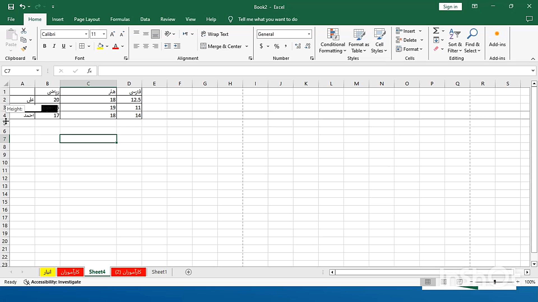The width and height of the screenshot is (538, 302).
Task: Open the font name Calibri dropdown
Action: [x=86, y=34]
